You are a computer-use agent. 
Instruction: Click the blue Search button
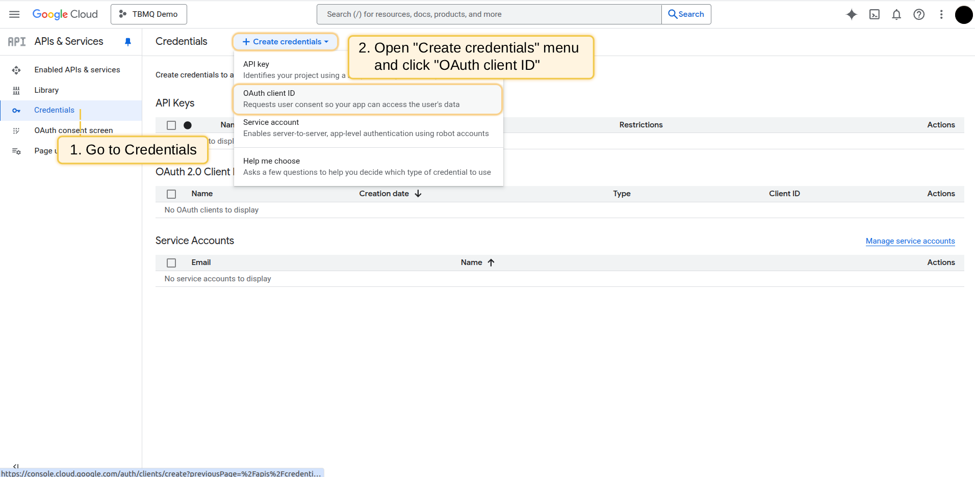pos(686,14)
